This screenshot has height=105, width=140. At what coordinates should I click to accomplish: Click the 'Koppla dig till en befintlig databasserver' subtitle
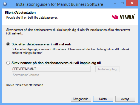tap(32, 17)
